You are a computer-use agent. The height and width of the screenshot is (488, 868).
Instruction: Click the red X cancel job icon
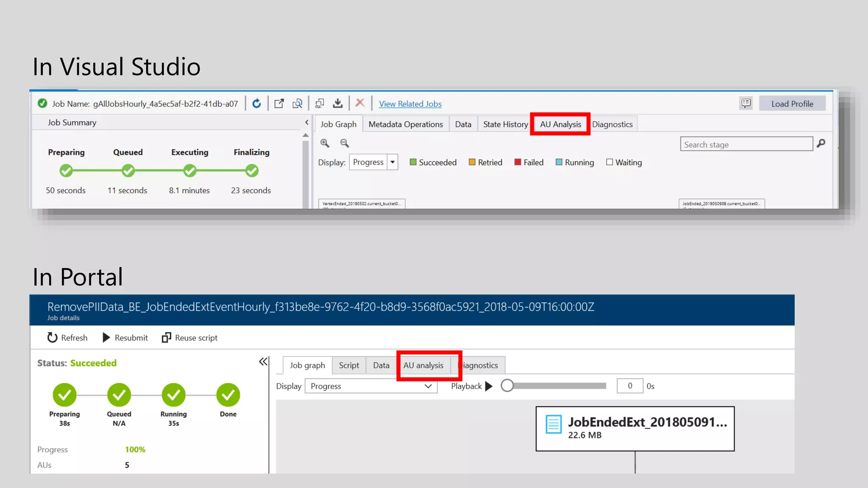(x=360, y=103)
